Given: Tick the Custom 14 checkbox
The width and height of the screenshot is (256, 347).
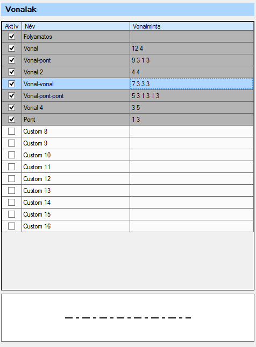Looking at the screenshot, I should pos(11,202).
